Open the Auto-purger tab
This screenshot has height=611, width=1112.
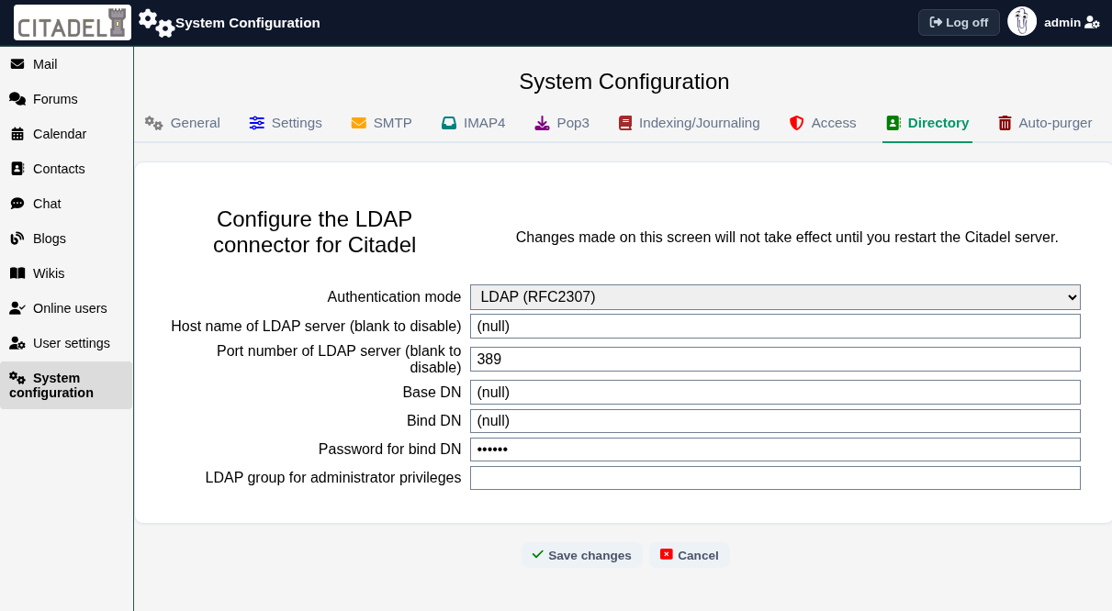coord(1045,123)
